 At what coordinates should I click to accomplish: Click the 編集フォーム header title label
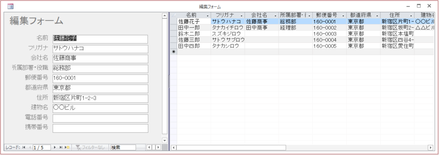36,20
